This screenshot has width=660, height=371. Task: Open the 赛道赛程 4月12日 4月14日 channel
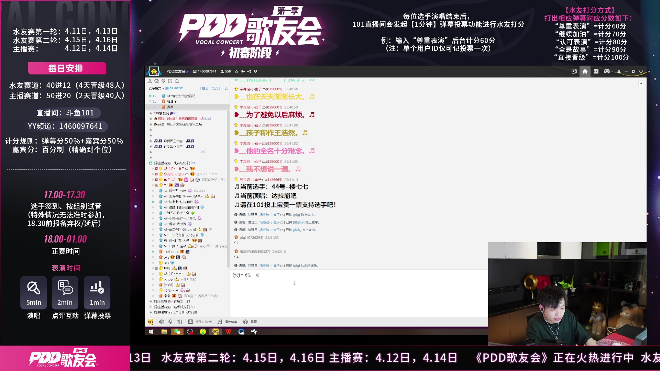point(175,312)
